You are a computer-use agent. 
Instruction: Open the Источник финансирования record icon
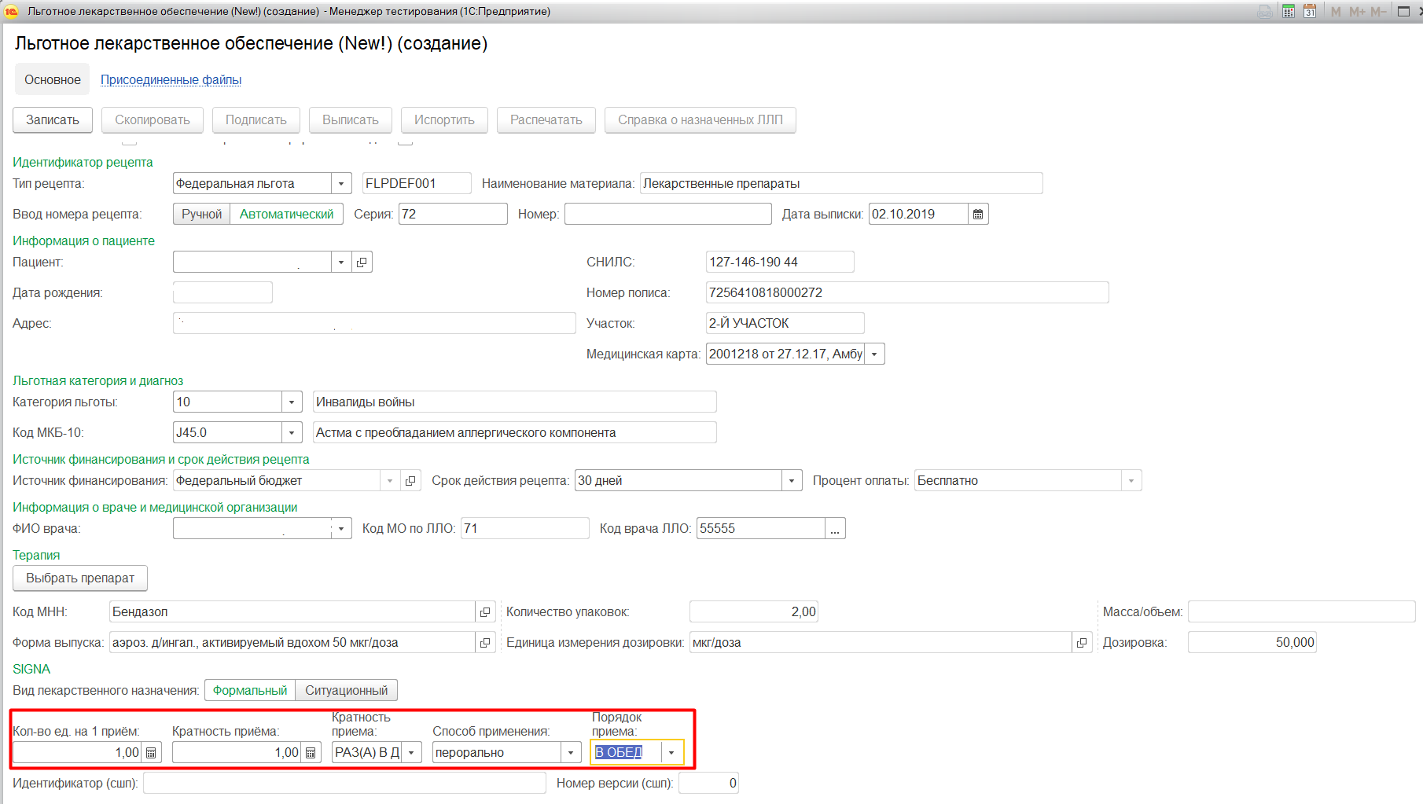[410, 480]
